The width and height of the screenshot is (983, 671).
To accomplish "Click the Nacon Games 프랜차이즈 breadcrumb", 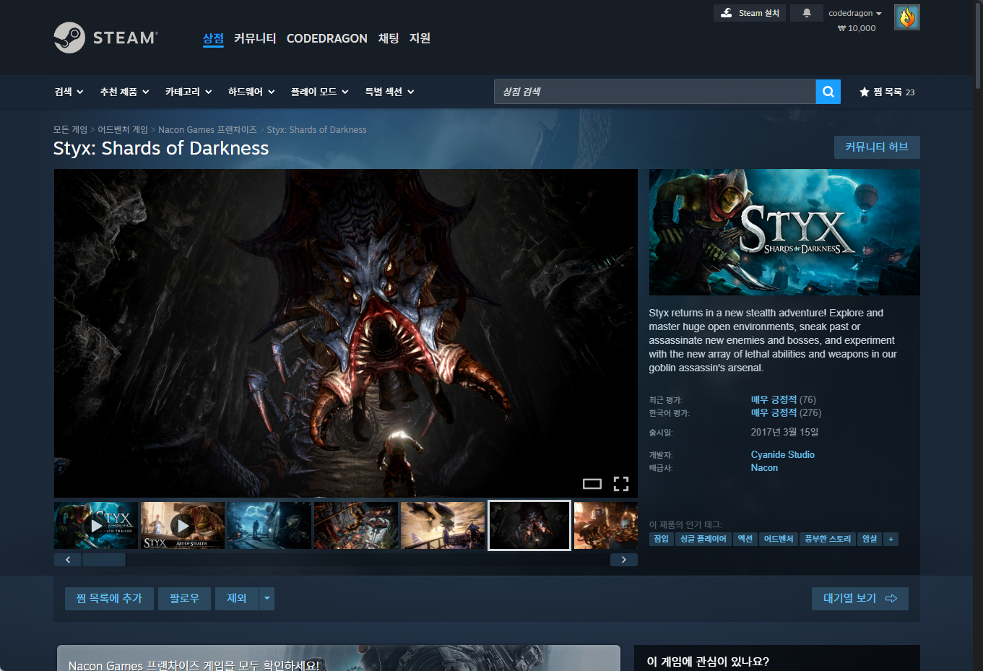I will pos(207,129).
